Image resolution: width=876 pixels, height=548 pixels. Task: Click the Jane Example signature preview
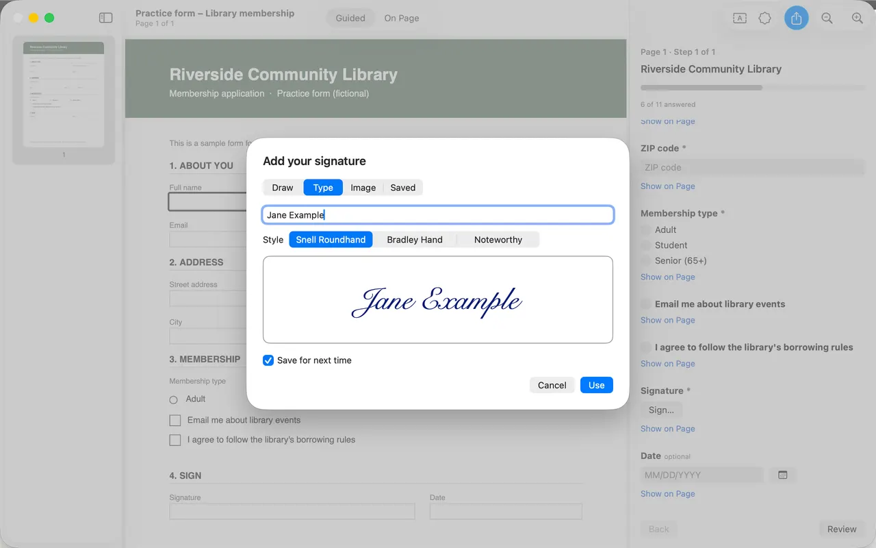click(438, 300)
